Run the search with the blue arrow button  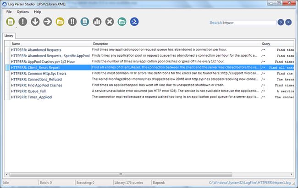coord(281,22)
